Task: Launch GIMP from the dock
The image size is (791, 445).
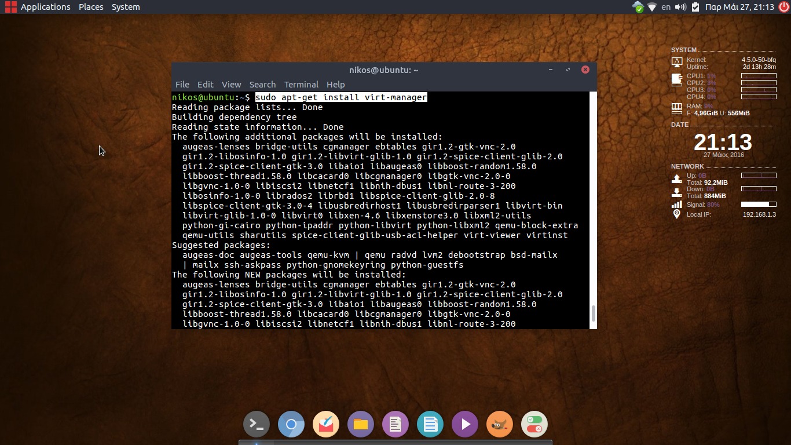Action: click(500, 424)
